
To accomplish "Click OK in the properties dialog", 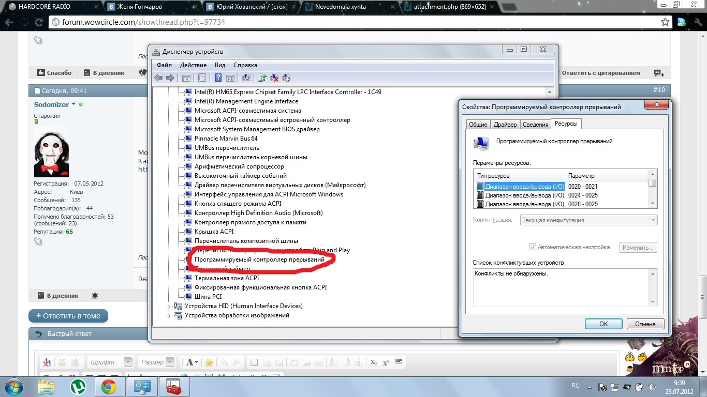I will click(x=603, y=324).
